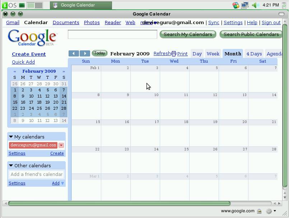Click the Create Event link
This screenshot has height=218, width=289.
click(x=29, y=54)
